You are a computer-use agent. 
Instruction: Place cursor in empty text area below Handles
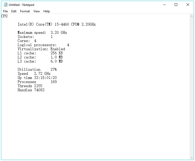(x=95, y=125)
